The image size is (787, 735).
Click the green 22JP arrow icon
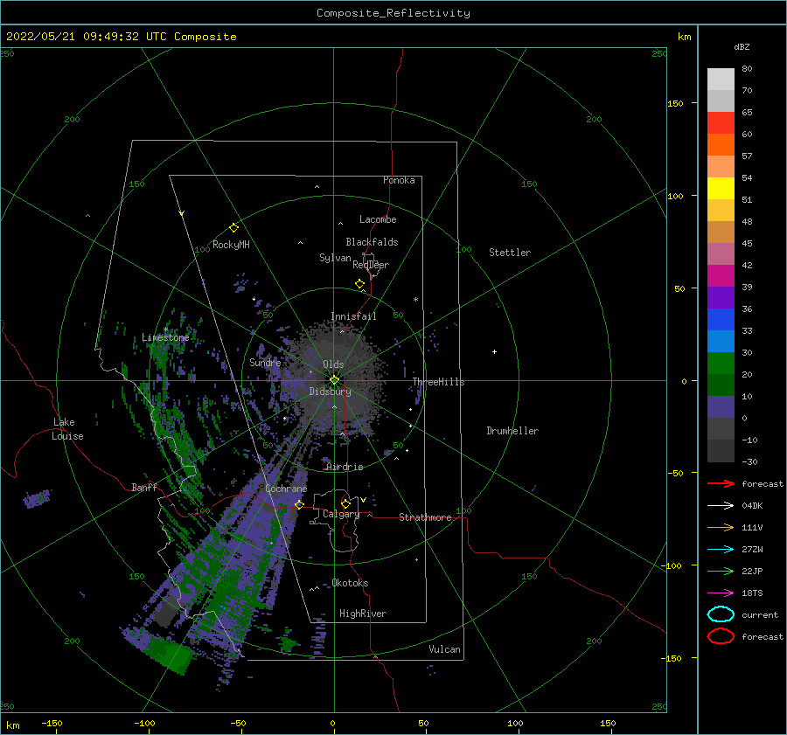721,571
